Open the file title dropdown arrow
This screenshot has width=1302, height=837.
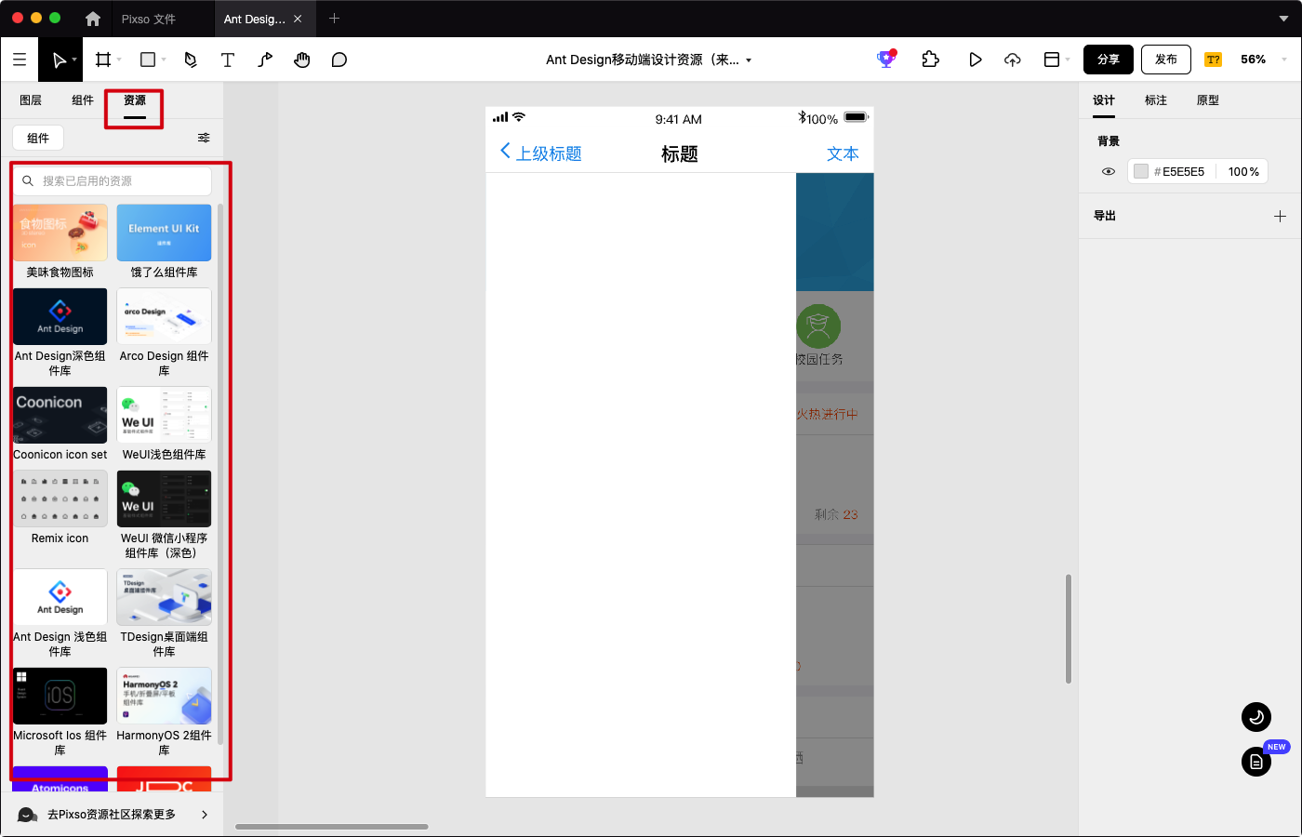(x=749, y=60)
